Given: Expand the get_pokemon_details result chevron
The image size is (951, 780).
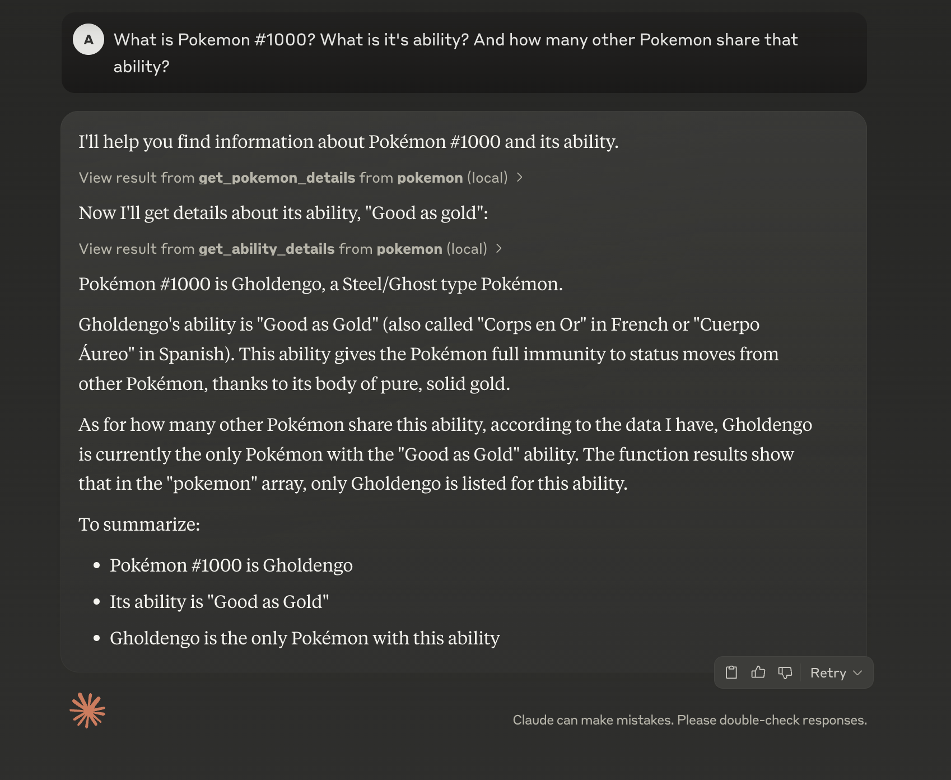Looking at the screenshot, I should 520,178.
